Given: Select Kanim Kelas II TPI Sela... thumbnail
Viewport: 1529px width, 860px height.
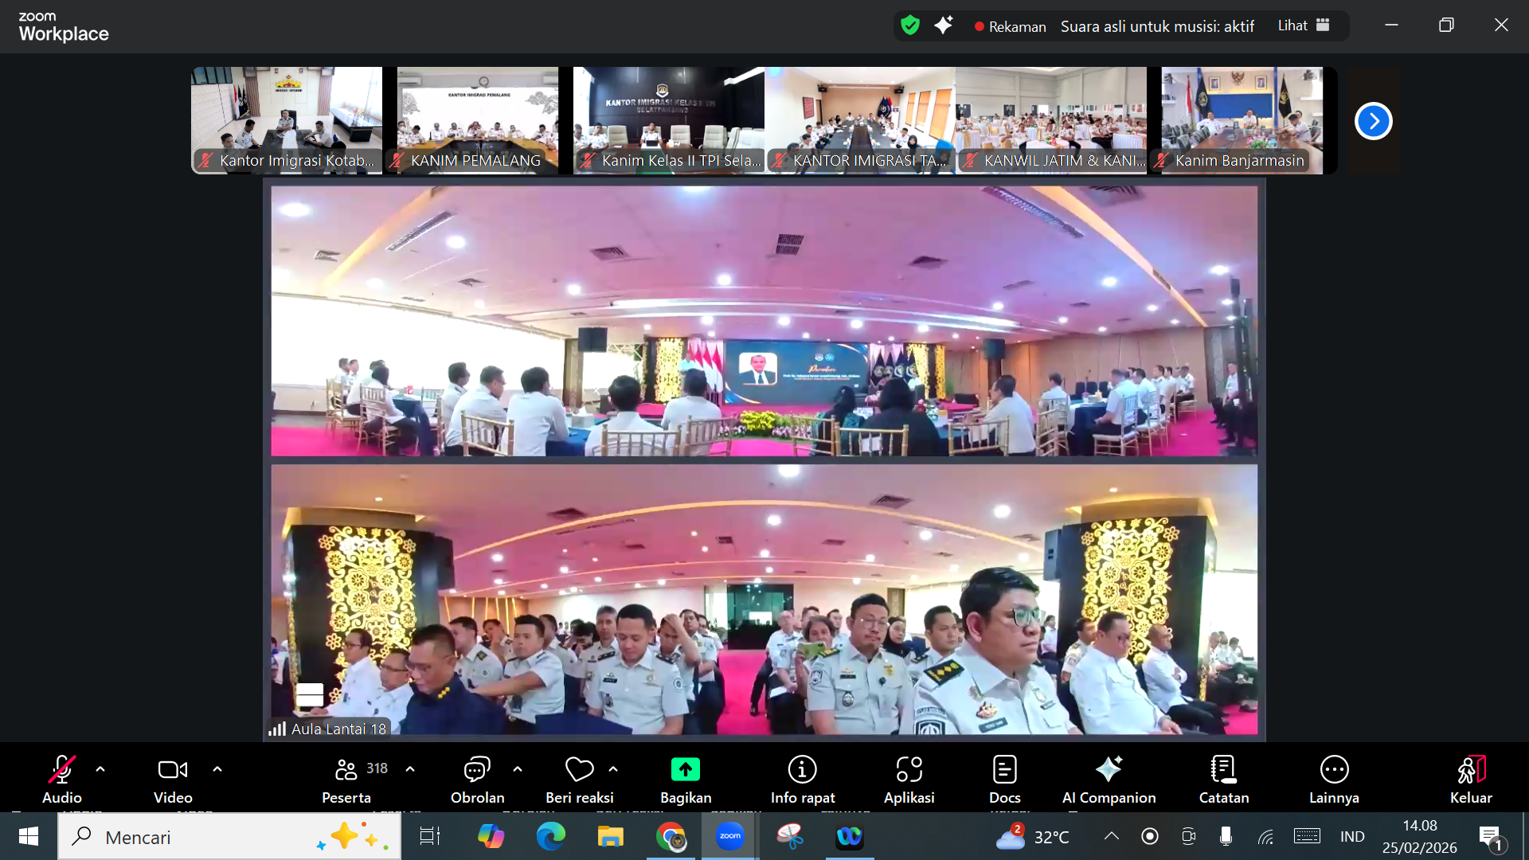Looking at the screenshot, I should (x=669, y=120).
